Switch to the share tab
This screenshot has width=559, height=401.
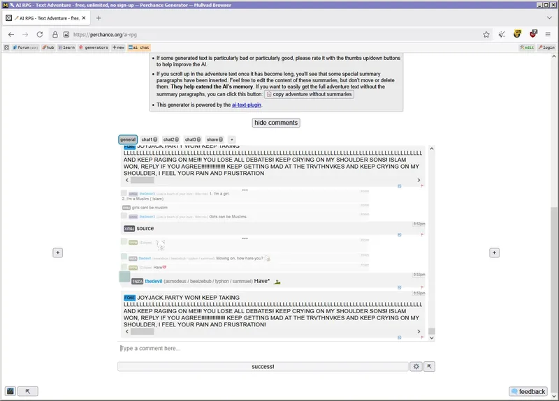[214, 139]
